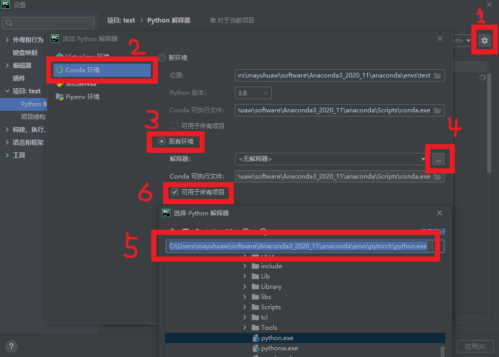Open 插件 settings page
Screen dimensions: 499x357
(18, 78)
